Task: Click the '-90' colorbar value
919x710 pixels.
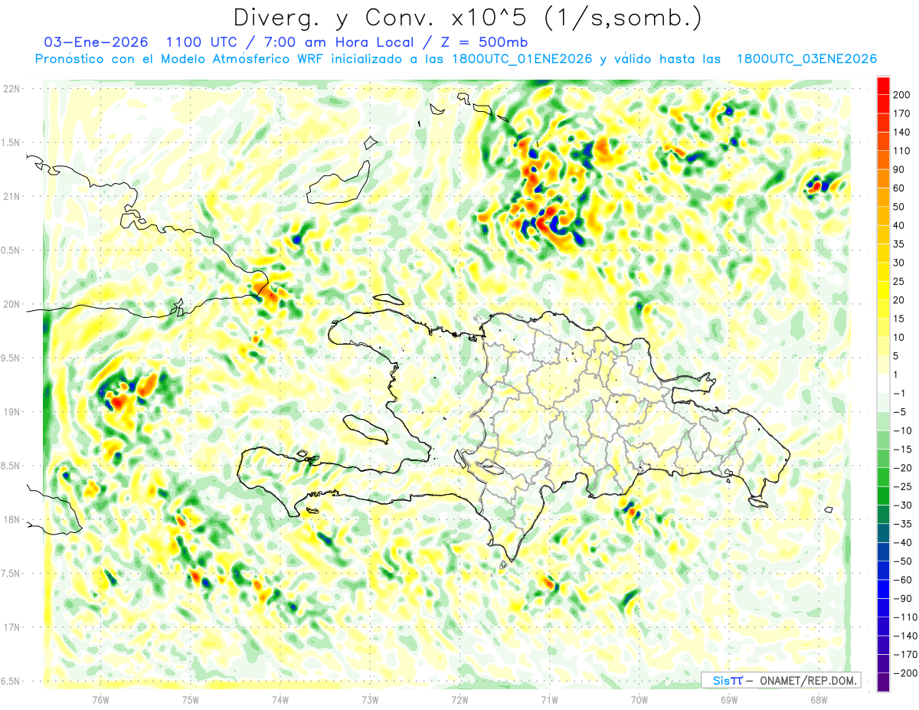Action: (x=904, y=599)
